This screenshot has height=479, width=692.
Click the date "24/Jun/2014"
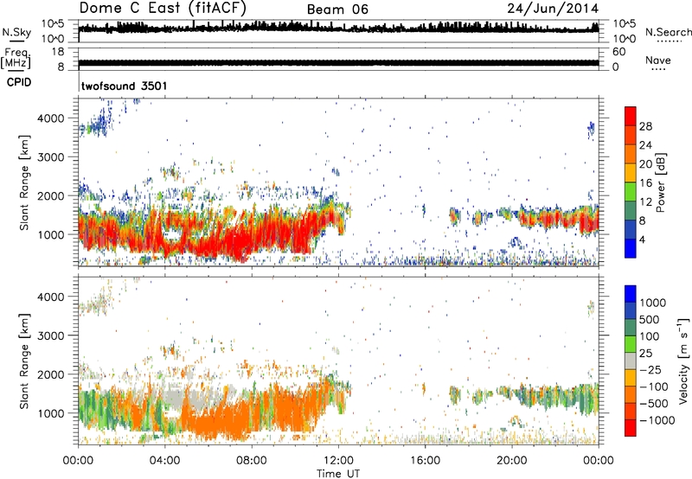553,9
